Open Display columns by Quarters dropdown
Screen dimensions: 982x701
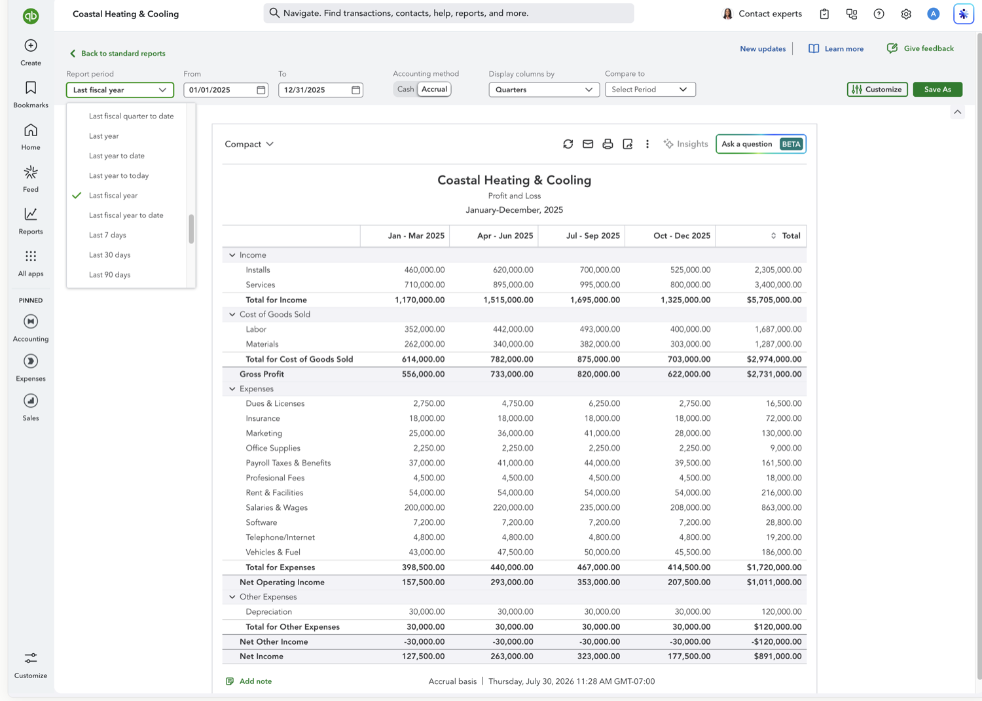(544, 90)
